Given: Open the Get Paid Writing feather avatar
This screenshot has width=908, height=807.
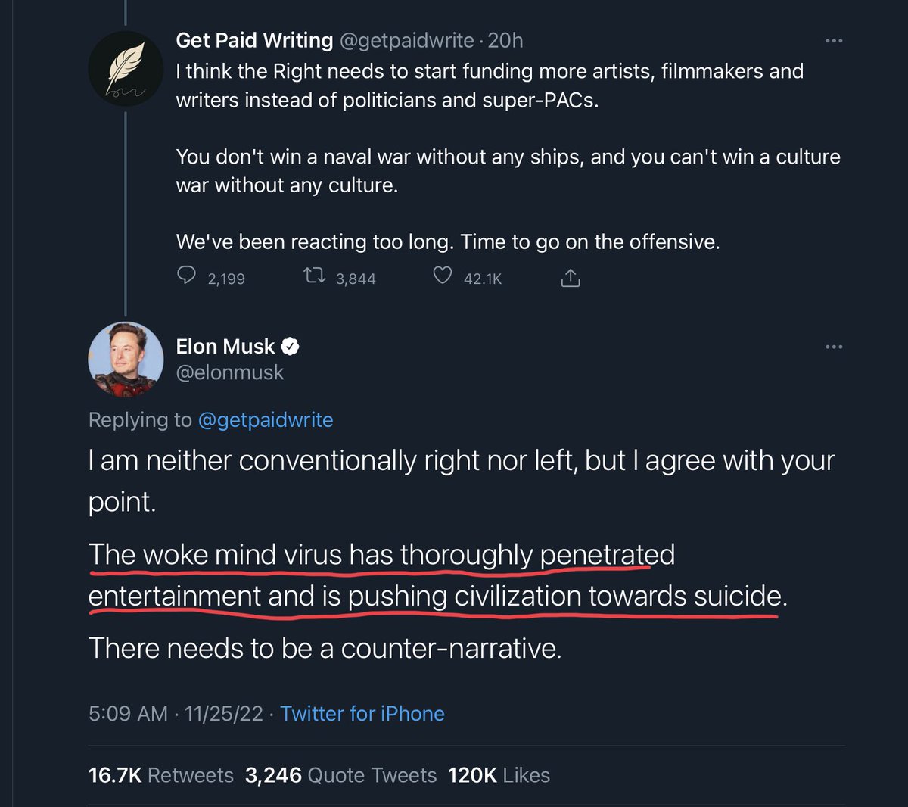Looking at the screenshot, I should (x=126, y=68).
